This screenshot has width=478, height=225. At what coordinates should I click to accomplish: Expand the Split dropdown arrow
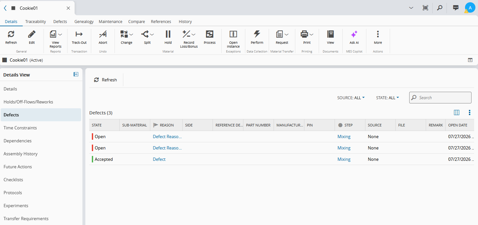click(x=152, y=34)
